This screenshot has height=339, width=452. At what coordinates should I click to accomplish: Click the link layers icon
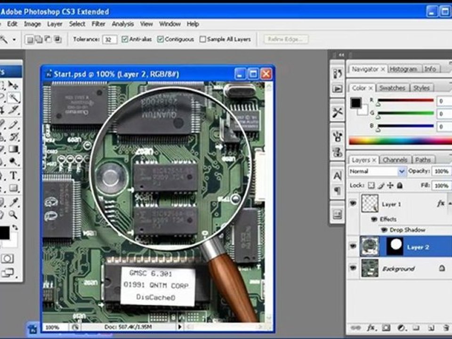pos(356,328)
